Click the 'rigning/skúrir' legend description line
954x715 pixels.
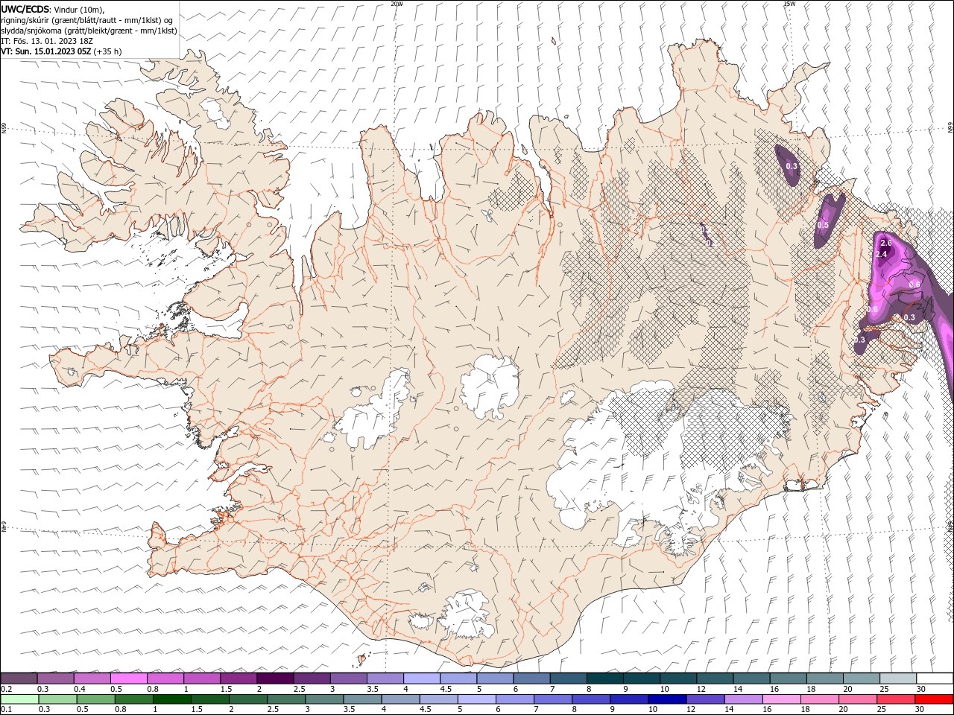coord(87,20)
